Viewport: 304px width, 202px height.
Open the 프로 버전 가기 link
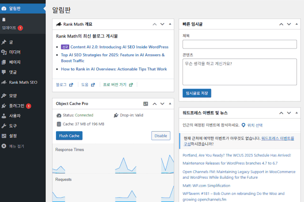[118, 85]
